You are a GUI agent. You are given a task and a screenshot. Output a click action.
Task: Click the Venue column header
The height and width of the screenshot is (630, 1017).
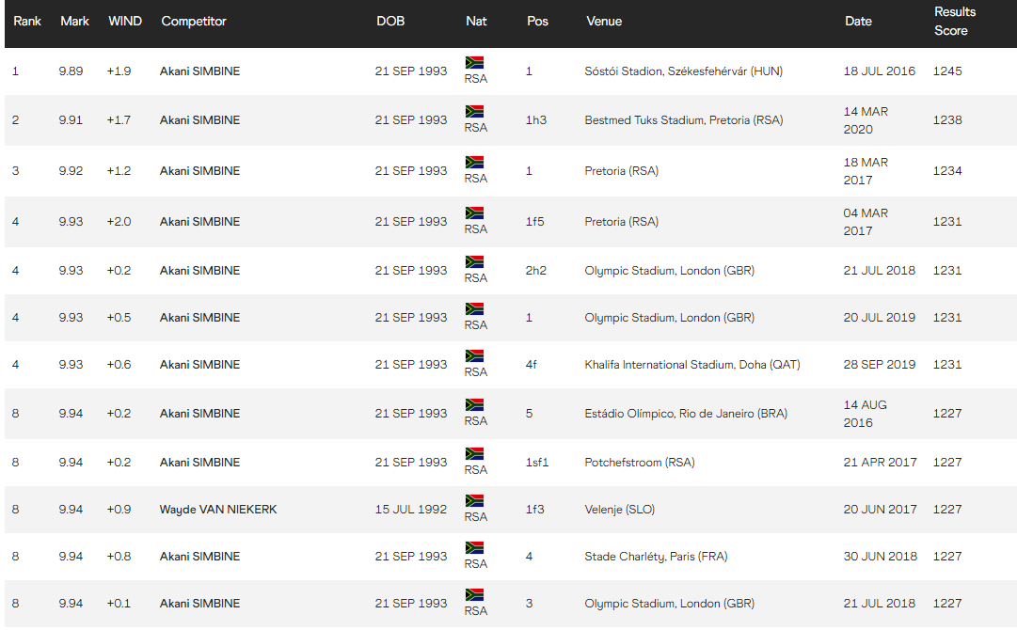[x=604, y=21]
